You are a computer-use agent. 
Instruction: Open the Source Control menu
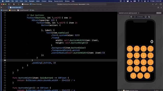pos(58,1)
